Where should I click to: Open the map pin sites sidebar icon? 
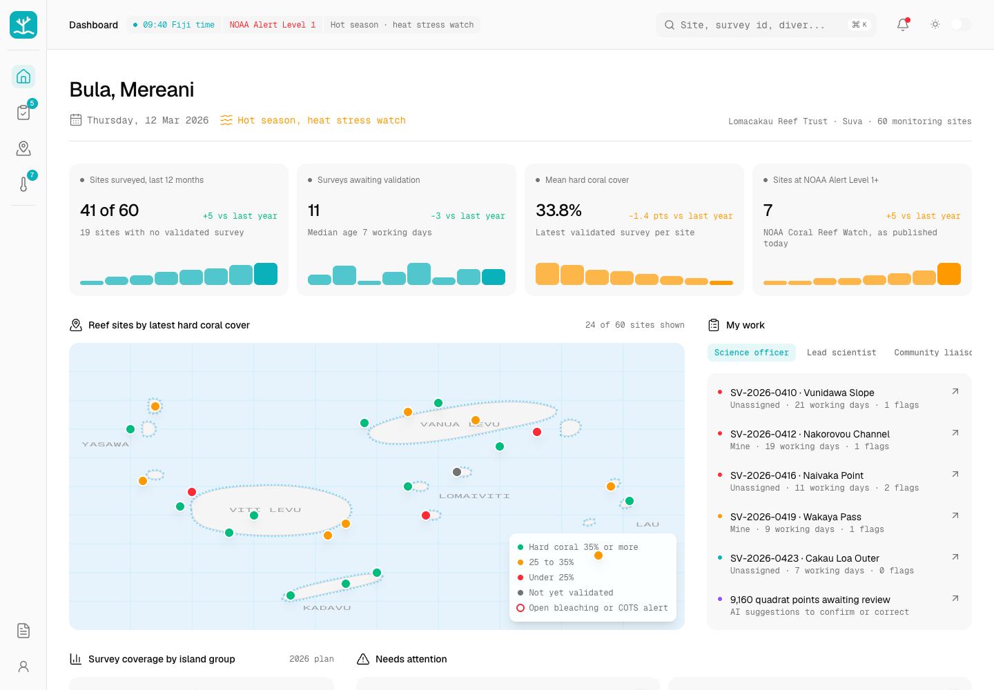23,148
